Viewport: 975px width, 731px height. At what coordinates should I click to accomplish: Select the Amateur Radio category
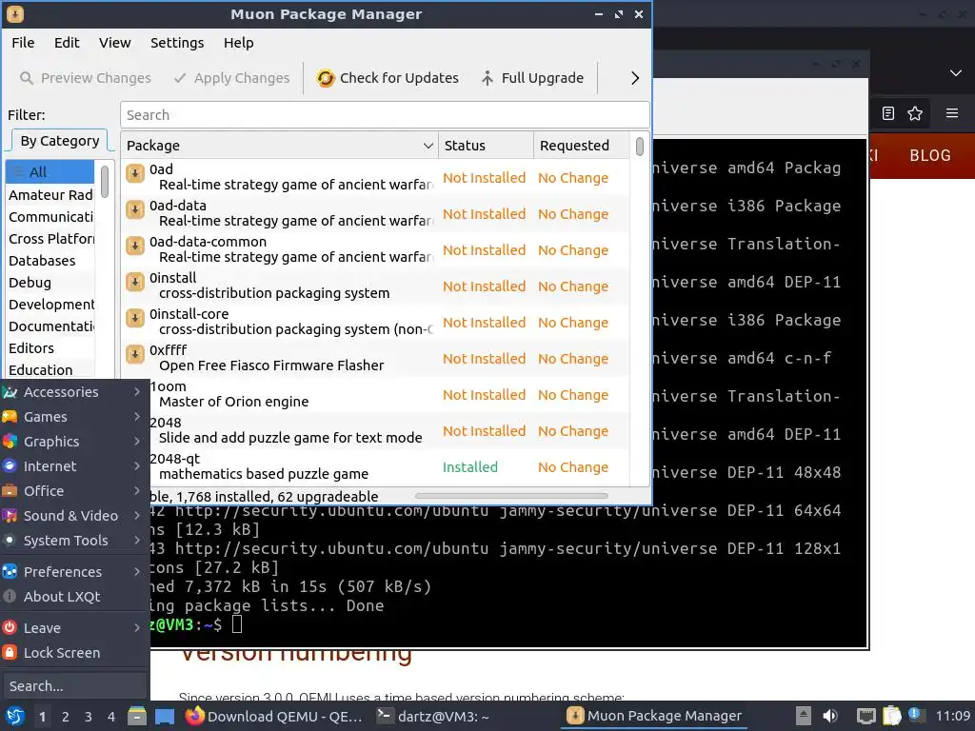point(50,194)
